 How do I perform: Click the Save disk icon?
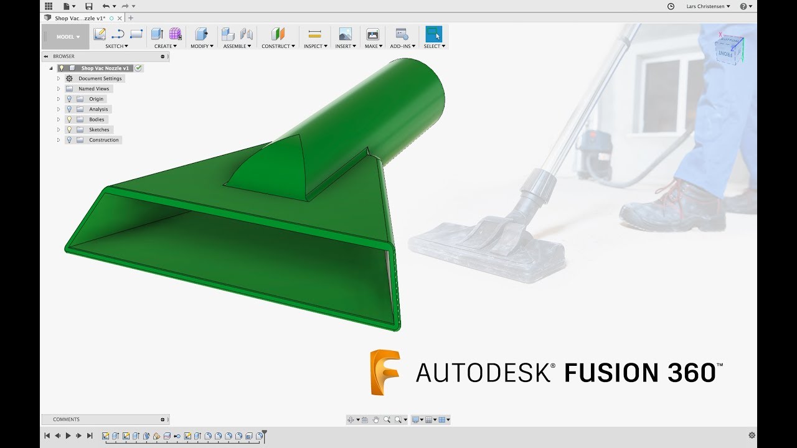(88, 6)
